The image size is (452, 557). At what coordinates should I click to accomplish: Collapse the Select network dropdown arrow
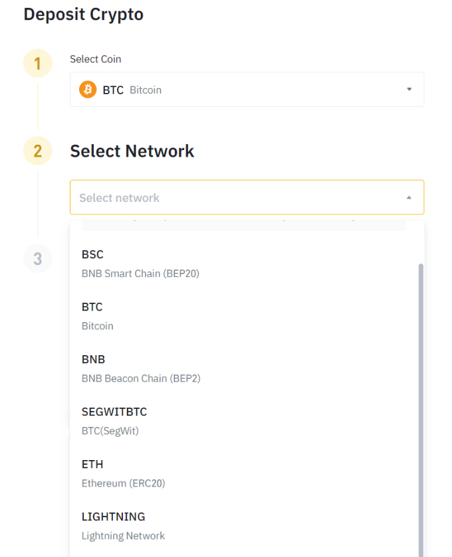pyautogui.click(x=409, y=198)
